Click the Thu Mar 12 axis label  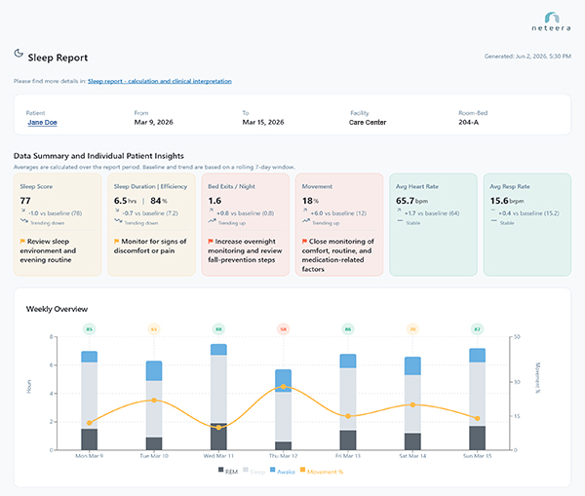coord(283,456)
